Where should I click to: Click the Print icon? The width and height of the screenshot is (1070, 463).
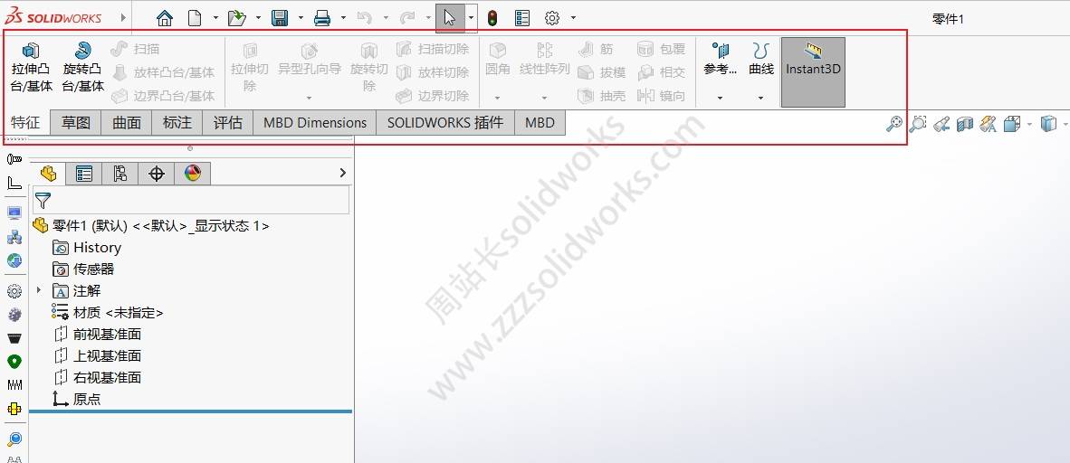322,17
